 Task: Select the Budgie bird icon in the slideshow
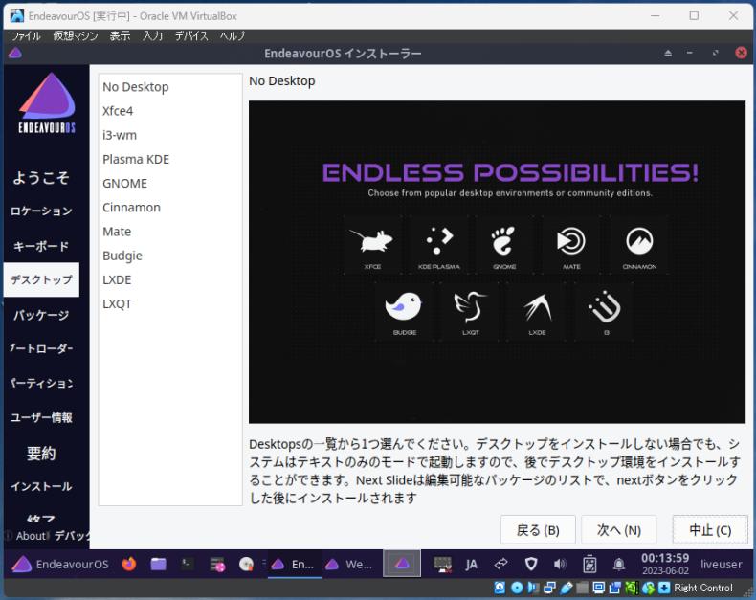click(404, 306)
